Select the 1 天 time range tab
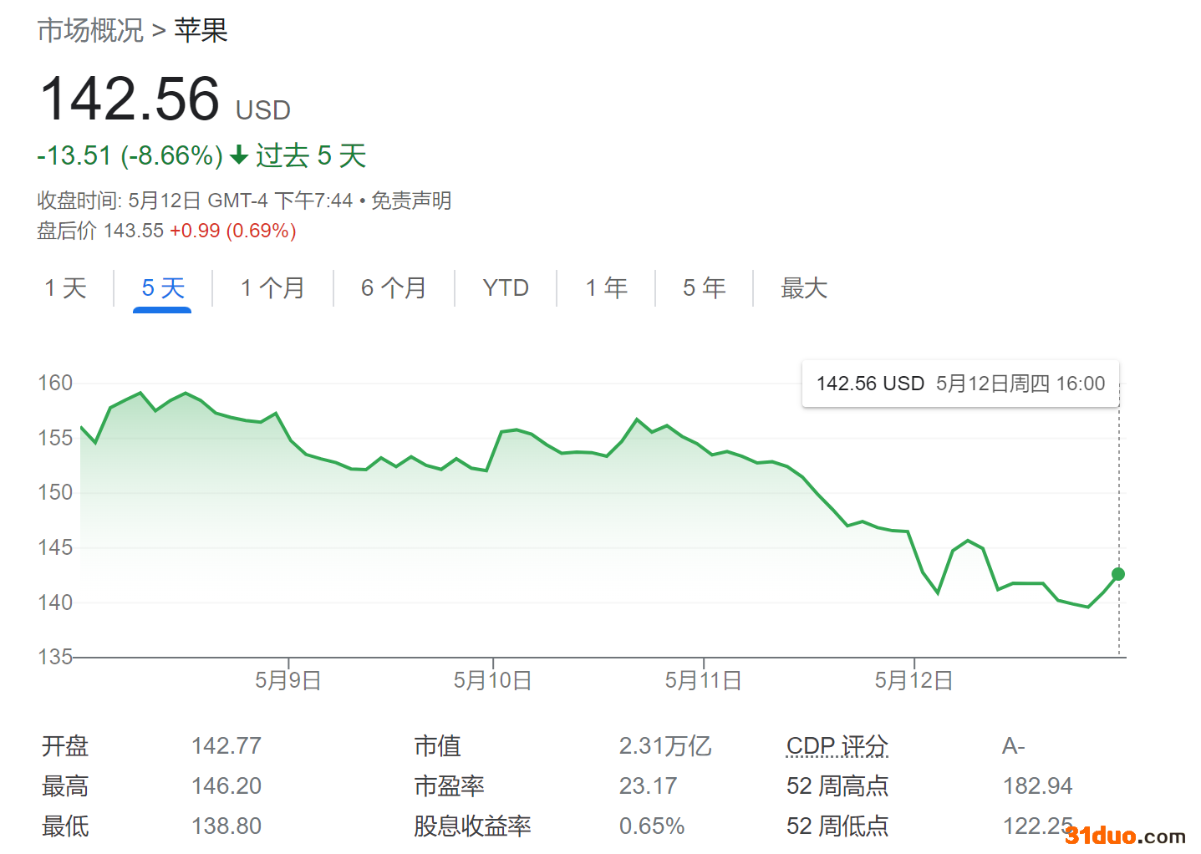The height and width of the screenshot is (854, 1201). coord(65,288)
